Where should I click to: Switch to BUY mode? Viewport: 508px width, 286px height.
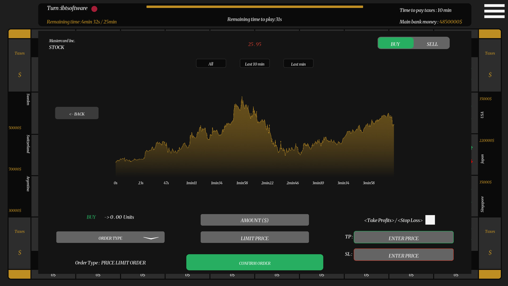coord(395,43)
